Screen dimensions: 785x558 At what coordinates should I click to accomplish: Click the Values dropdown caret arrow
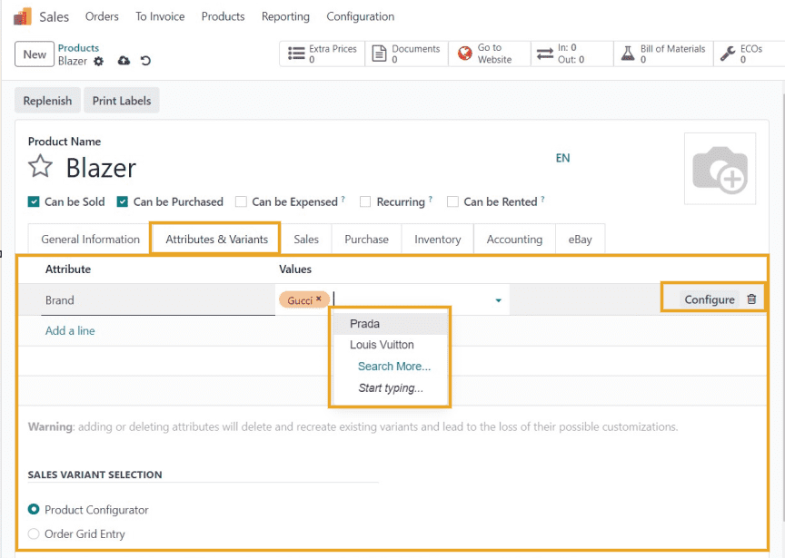pos(498,300)
